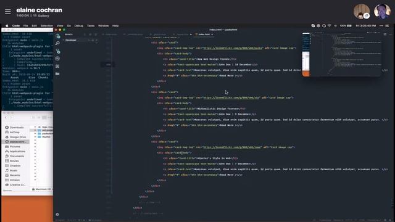Click first participant avatar with link badge
The height and width of the screenshot is (222, 395).
click(362, 11)
